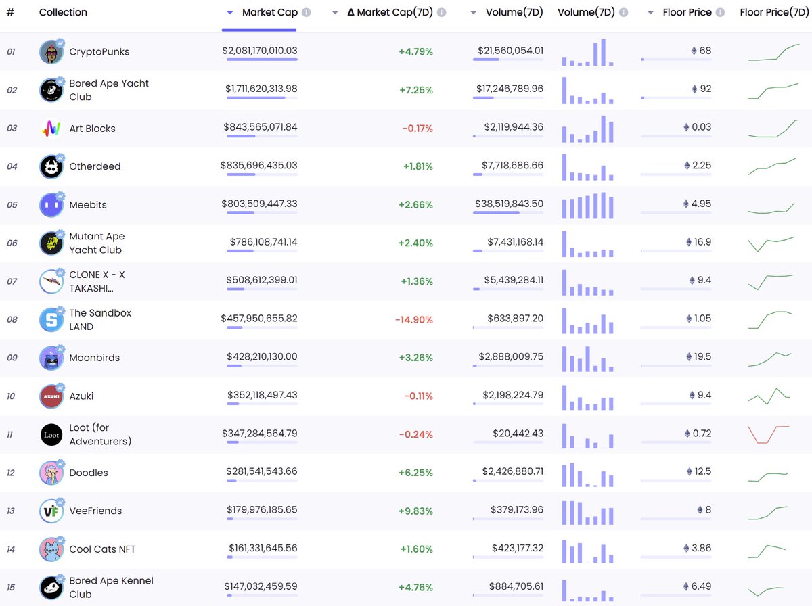Click the # rank column header
Image resolution: width=812 pixels, height=606 pixels.
coord(10,12)
